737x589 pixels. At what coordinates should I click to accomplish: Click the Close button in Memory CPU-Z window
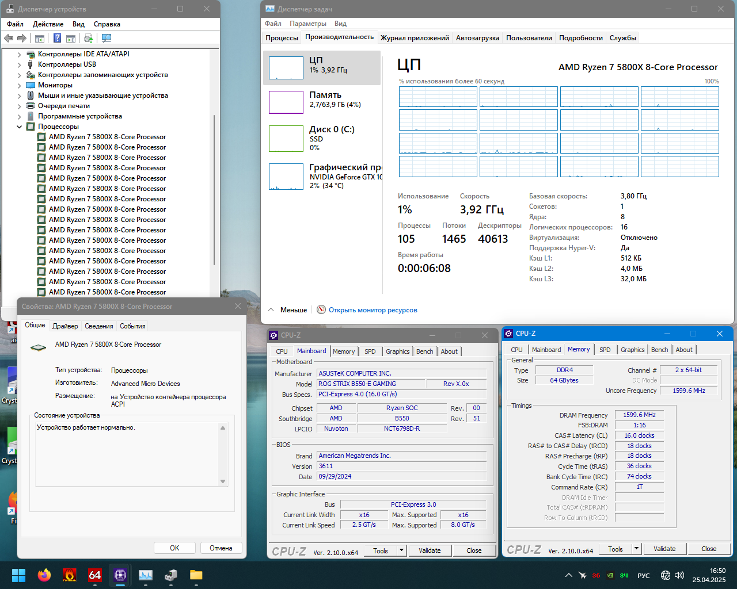point(709,549)
